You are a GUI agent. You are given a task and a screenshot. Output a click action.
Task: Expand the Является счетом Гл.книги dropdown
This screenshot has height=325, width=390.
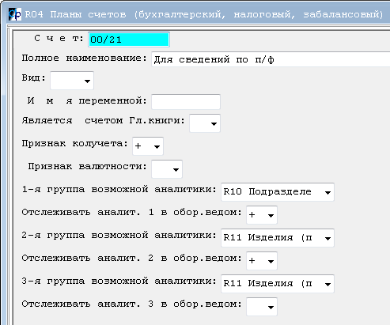click(205, 123)
